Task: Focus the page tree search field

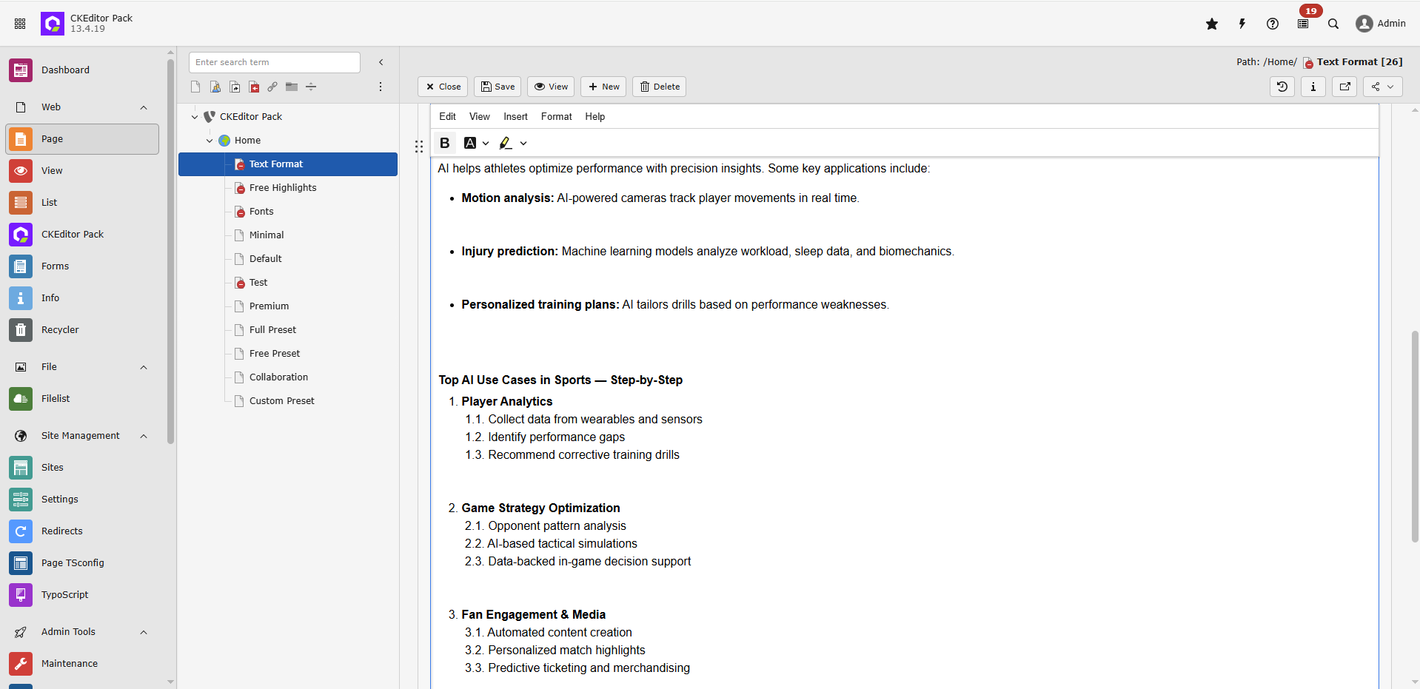Action: pyautogui.click(x=275, y=62)
